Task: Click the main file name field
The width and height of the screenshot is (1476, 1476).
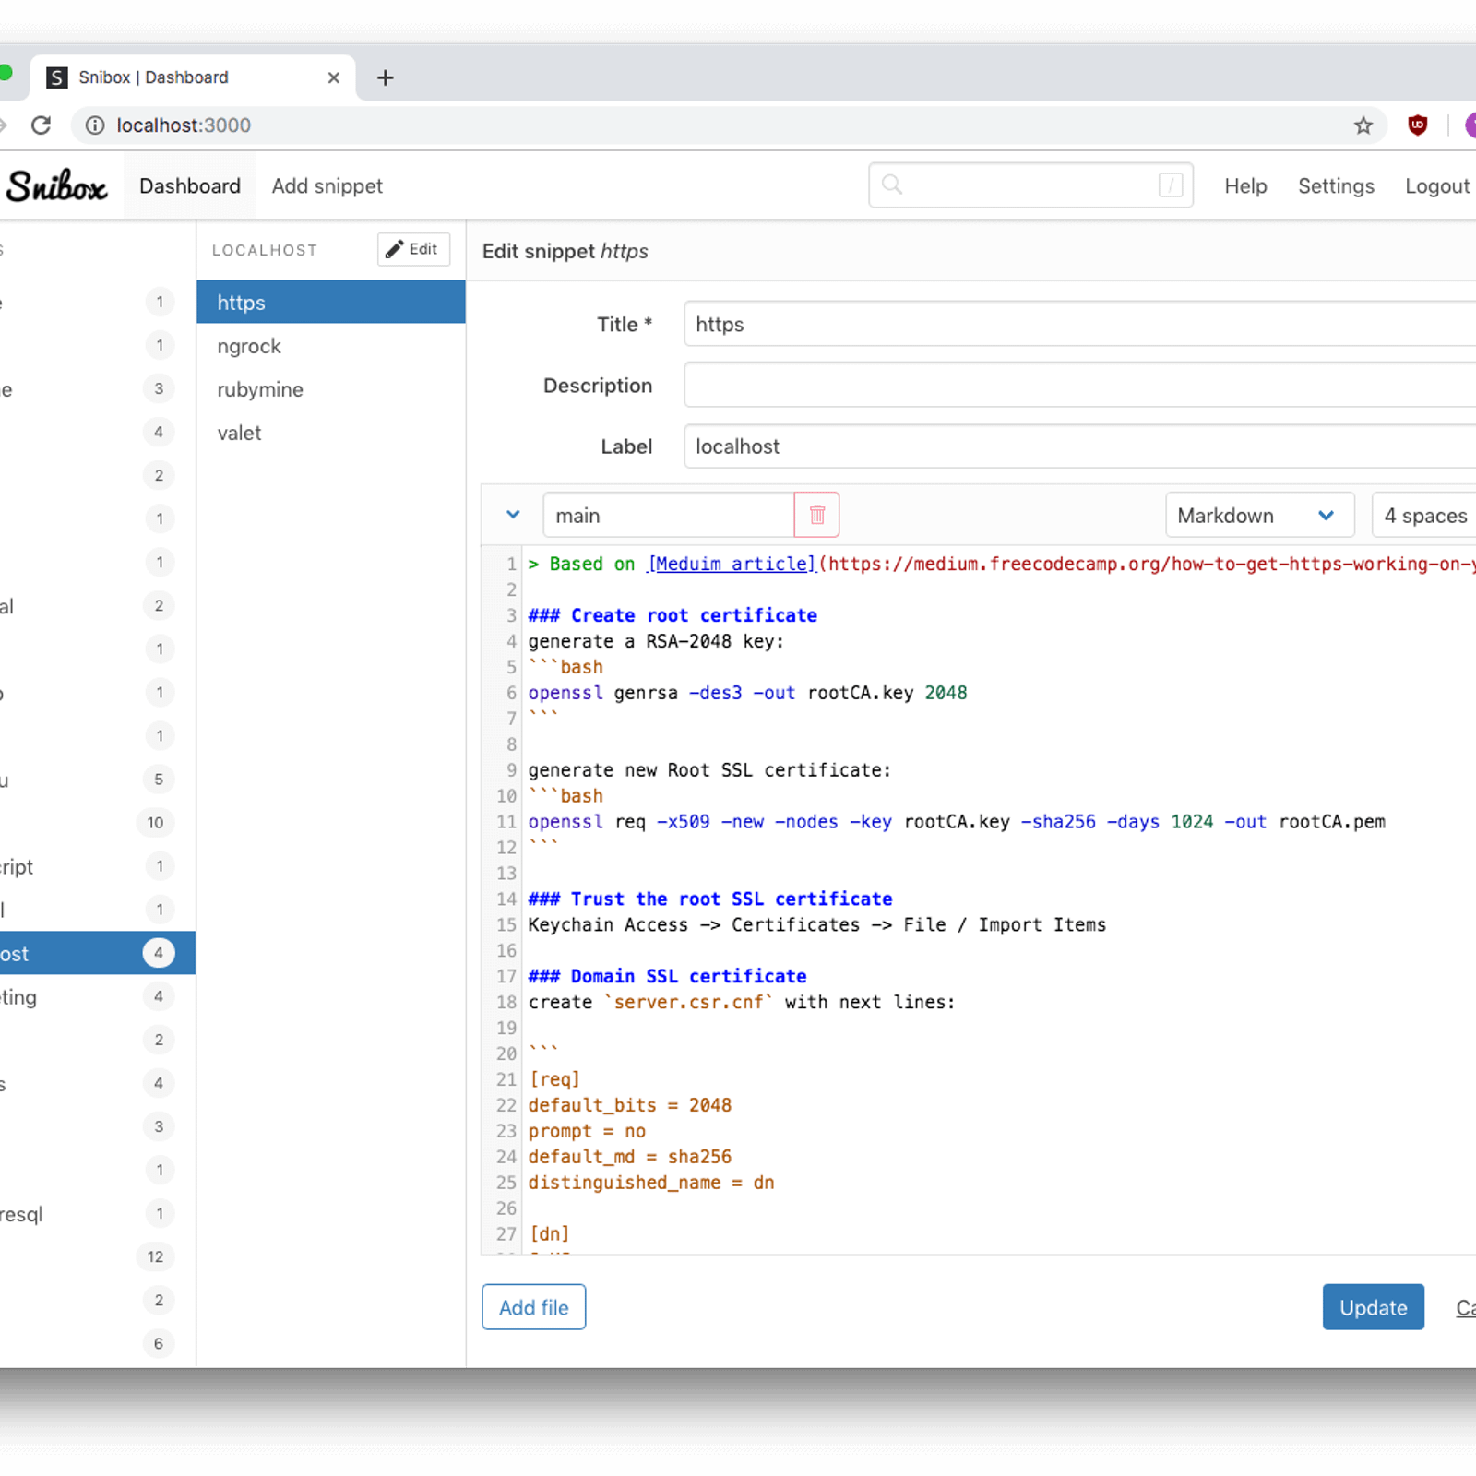Action: (669, 515)
